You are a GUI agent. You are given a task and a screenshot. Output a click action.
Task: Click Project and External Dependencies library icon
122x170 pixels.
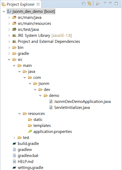(x=14, y=42)
